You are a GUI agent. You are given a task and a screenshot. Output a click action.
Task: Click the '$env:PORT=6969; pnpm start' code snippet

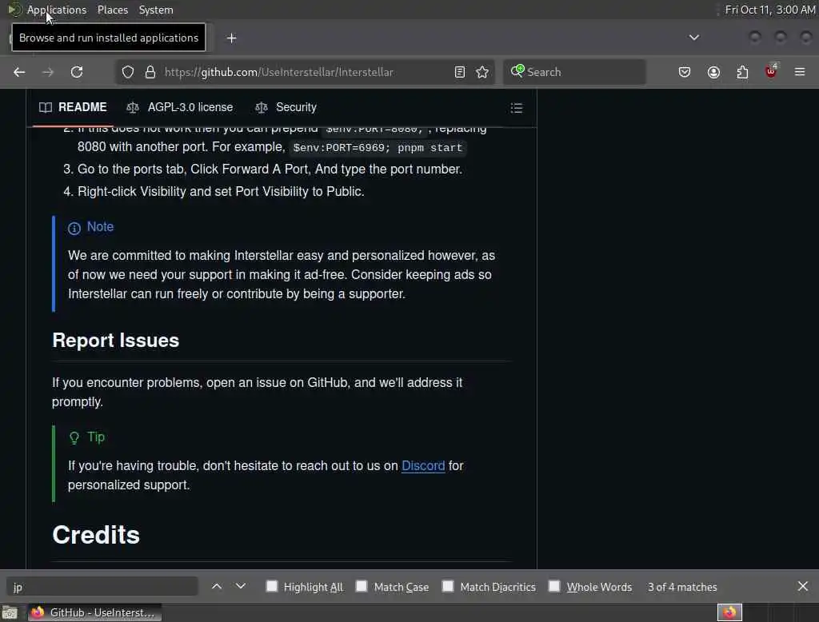click(378, 148)
